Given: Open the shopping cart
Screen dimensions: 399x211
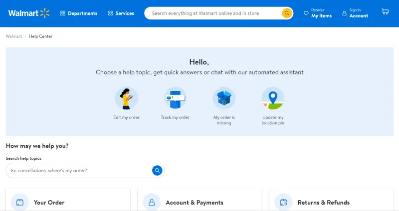Looking at the screenshot, I should point(385,11).
